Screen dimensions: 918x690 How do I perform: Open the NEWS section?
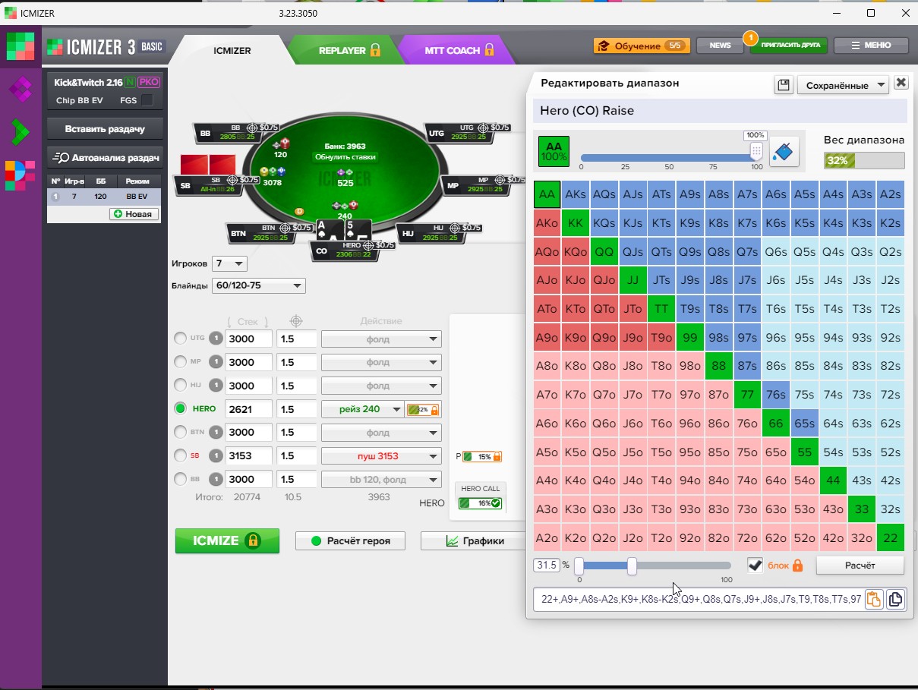[x=720, y=46]
